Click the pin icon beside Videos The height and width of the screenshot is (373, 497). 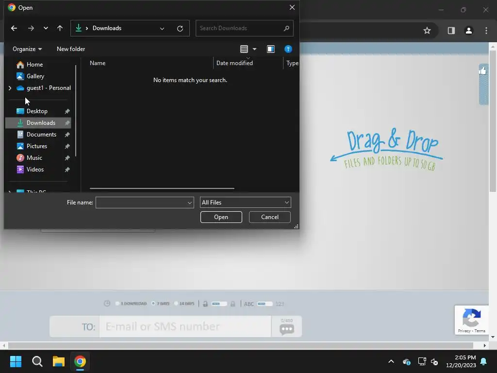point(67,170)
